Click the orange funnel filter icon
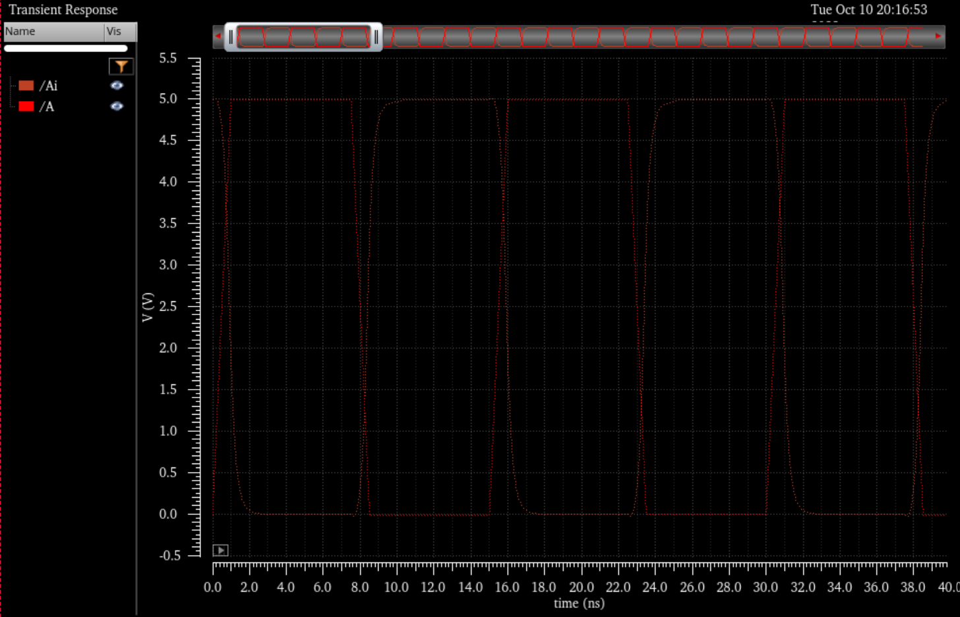 click(121, 66)
